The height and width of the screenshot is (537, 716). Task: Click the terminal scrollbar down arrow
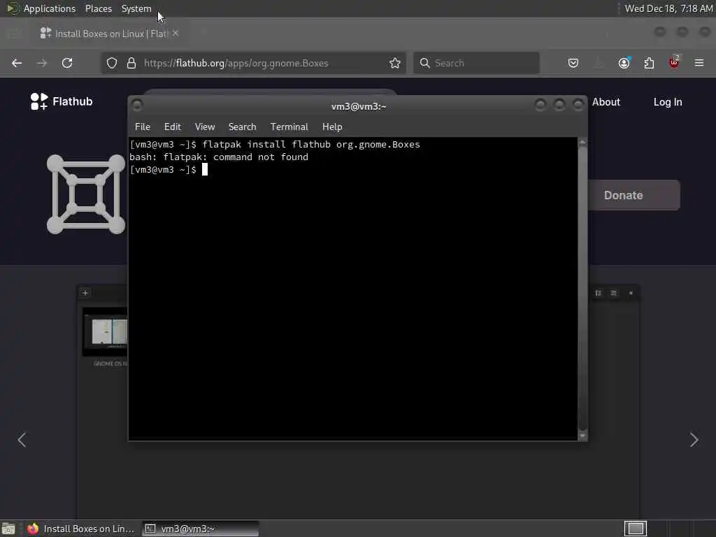click(582, 436)
